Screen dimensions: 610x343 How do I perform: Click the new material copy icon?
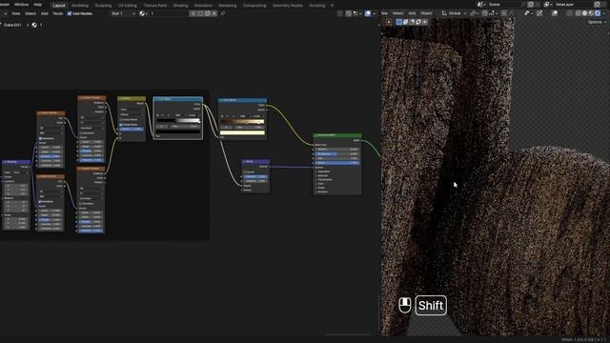pyautogui.click(x=208, y=13)
